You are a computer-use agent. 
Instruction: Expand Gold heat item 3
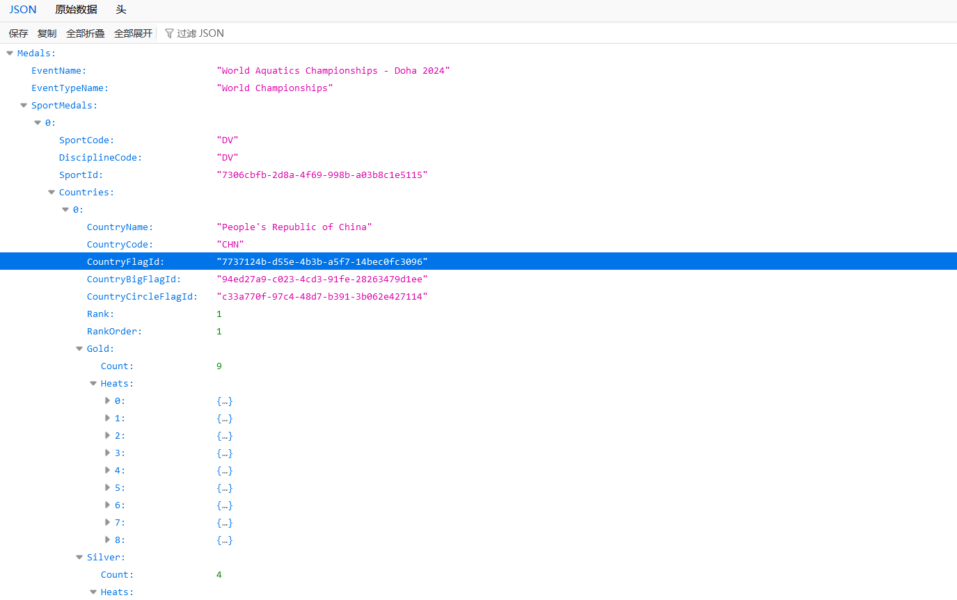107,453
